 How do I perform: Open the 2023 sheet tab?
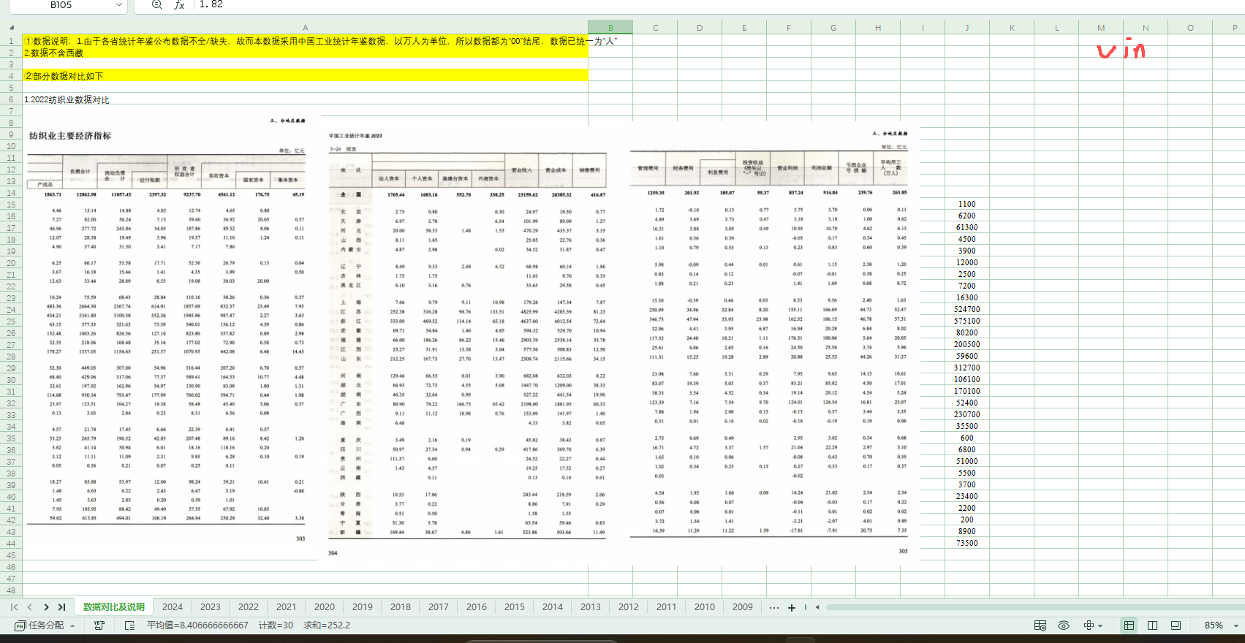(211, 607)
